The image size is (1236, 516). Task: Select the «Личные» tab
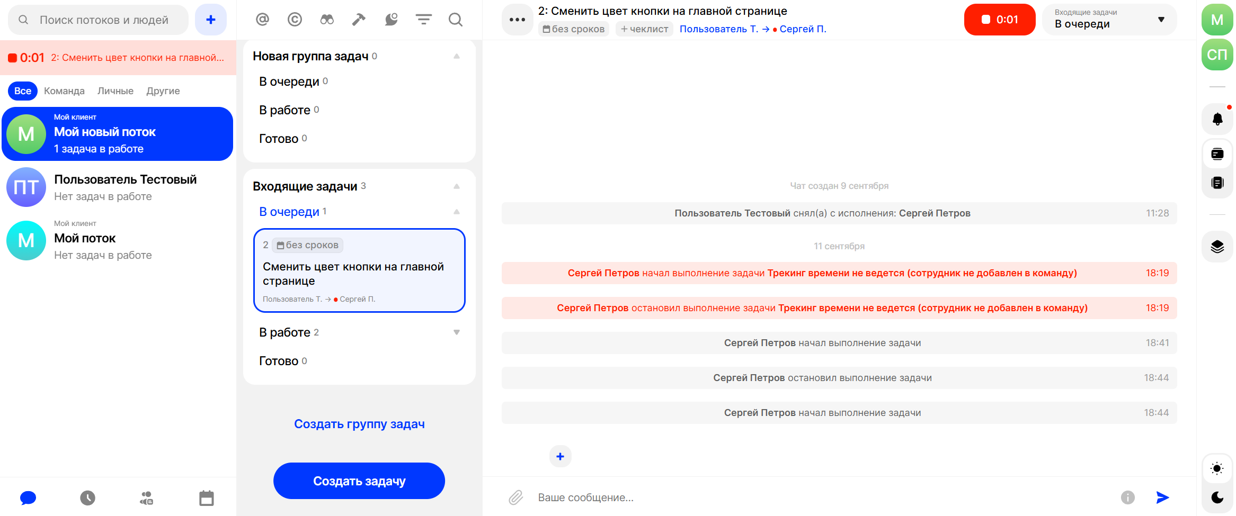[x=115, y=91]
